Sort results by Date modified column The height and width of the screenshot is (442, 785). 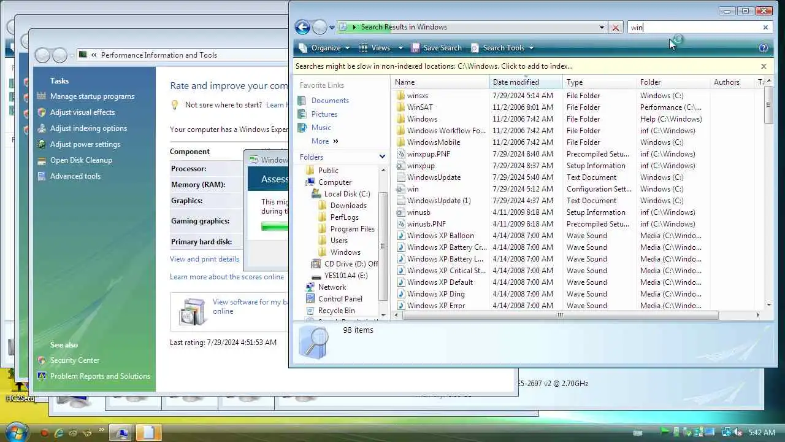[526, 82]
